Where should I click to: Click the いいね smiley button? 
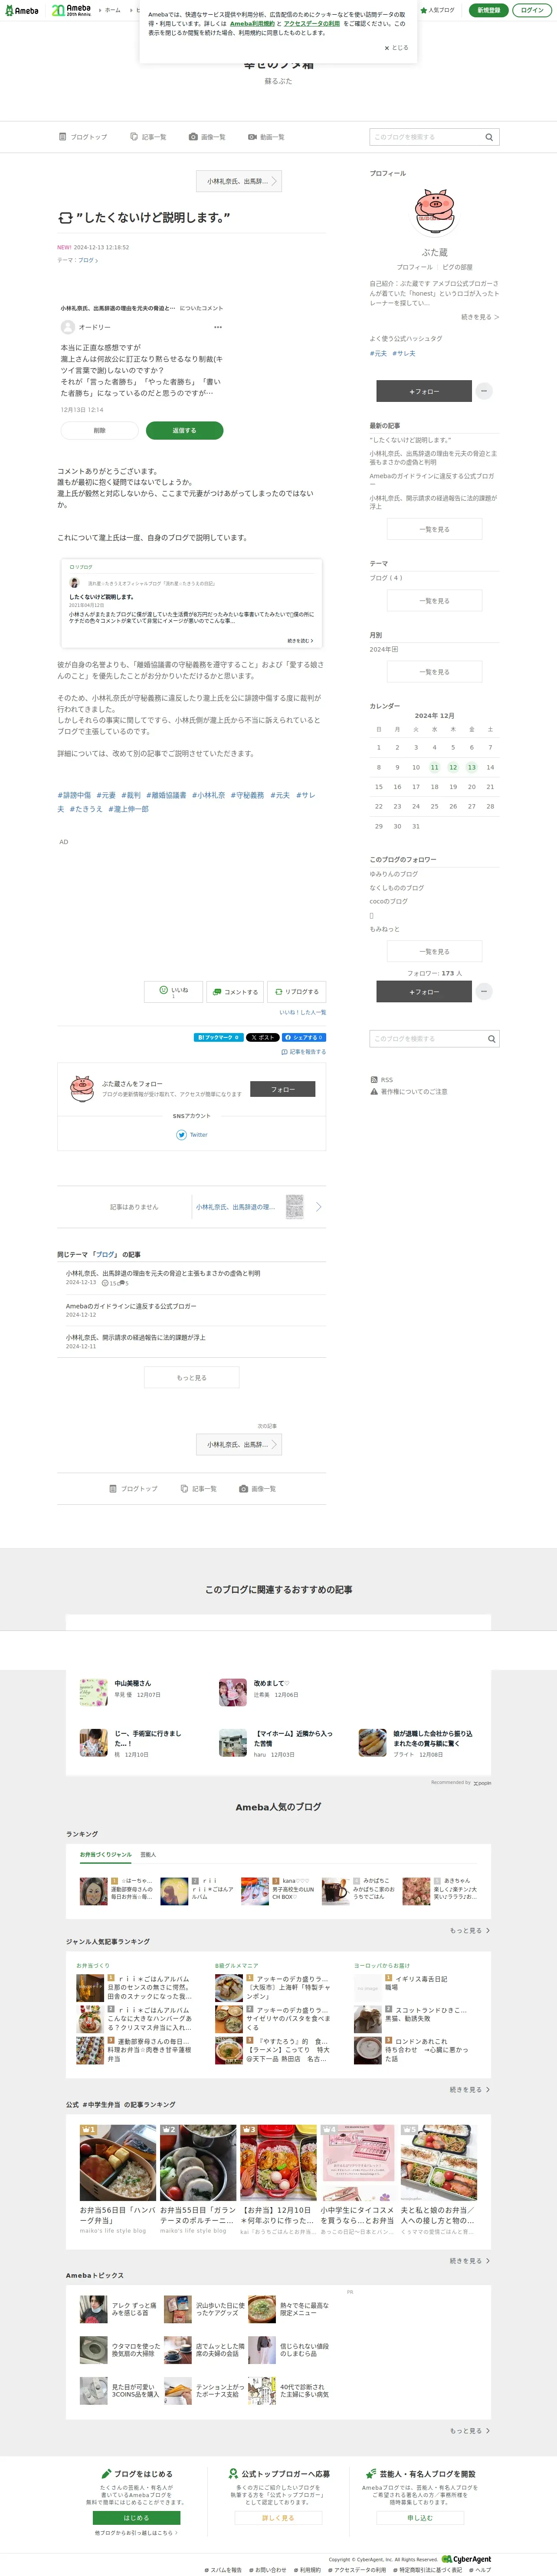173,991
